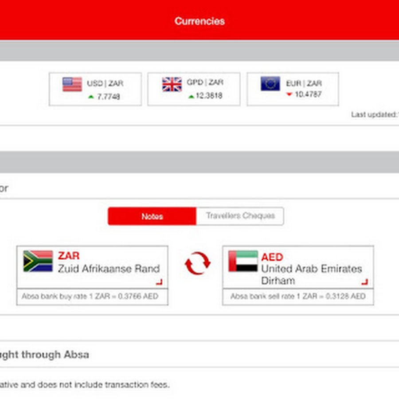This screenshot has width=399, height=399.
Task: Click the United Kingdom flag icon
Action: pyautogui.click(x=172, y=84)
